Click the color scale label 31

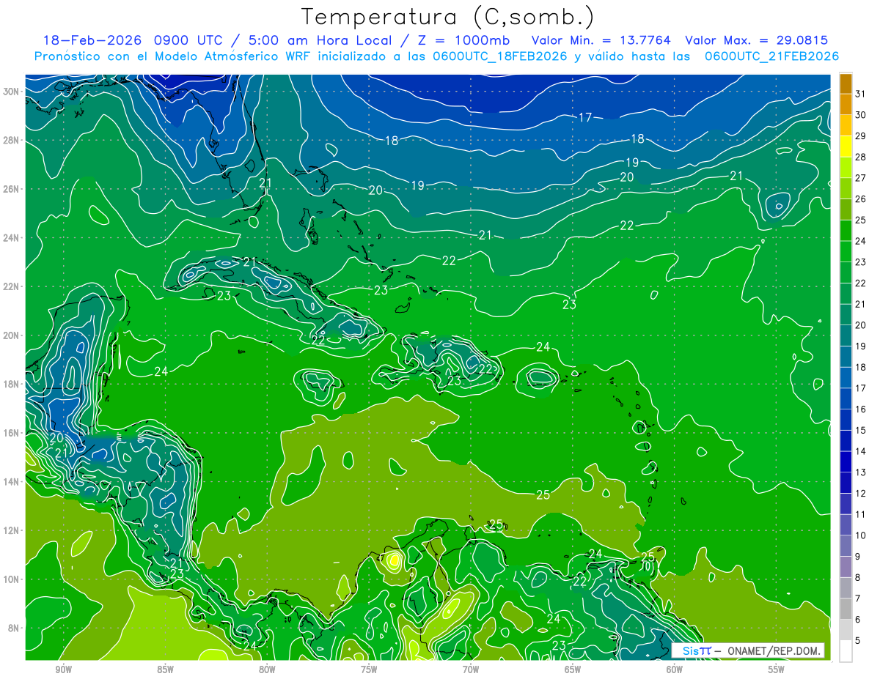click(x=861, y=93)
